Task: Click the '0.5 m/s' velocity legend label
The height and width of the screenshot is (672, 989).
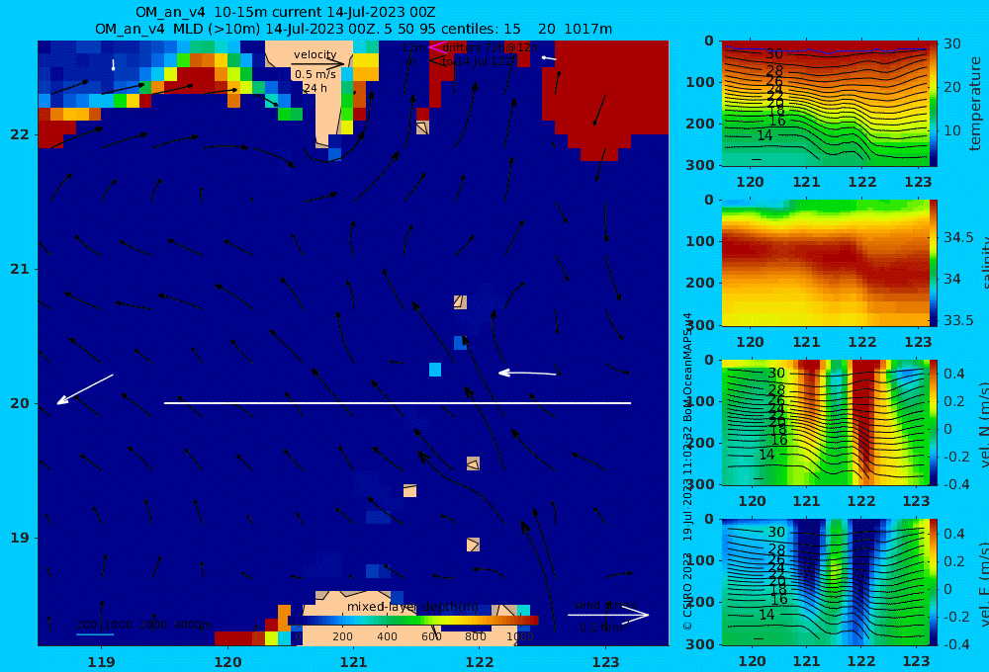Action: pos(315,74)
